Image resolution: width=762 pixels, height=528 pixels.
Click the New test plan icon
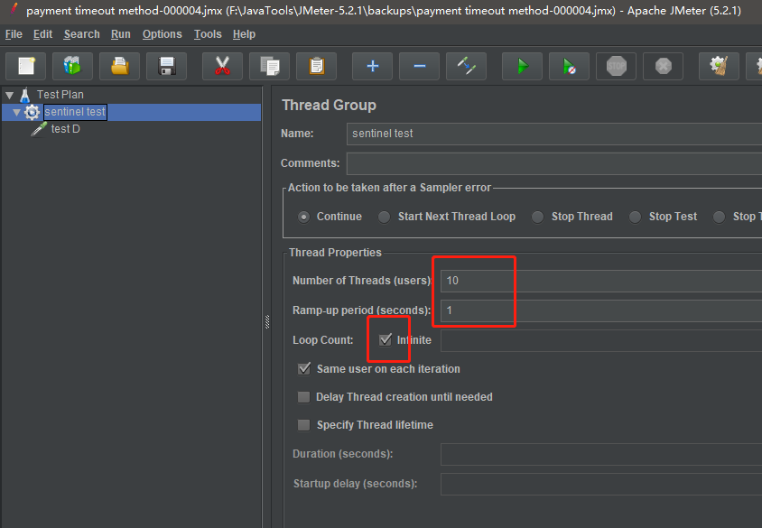(26, 66)
